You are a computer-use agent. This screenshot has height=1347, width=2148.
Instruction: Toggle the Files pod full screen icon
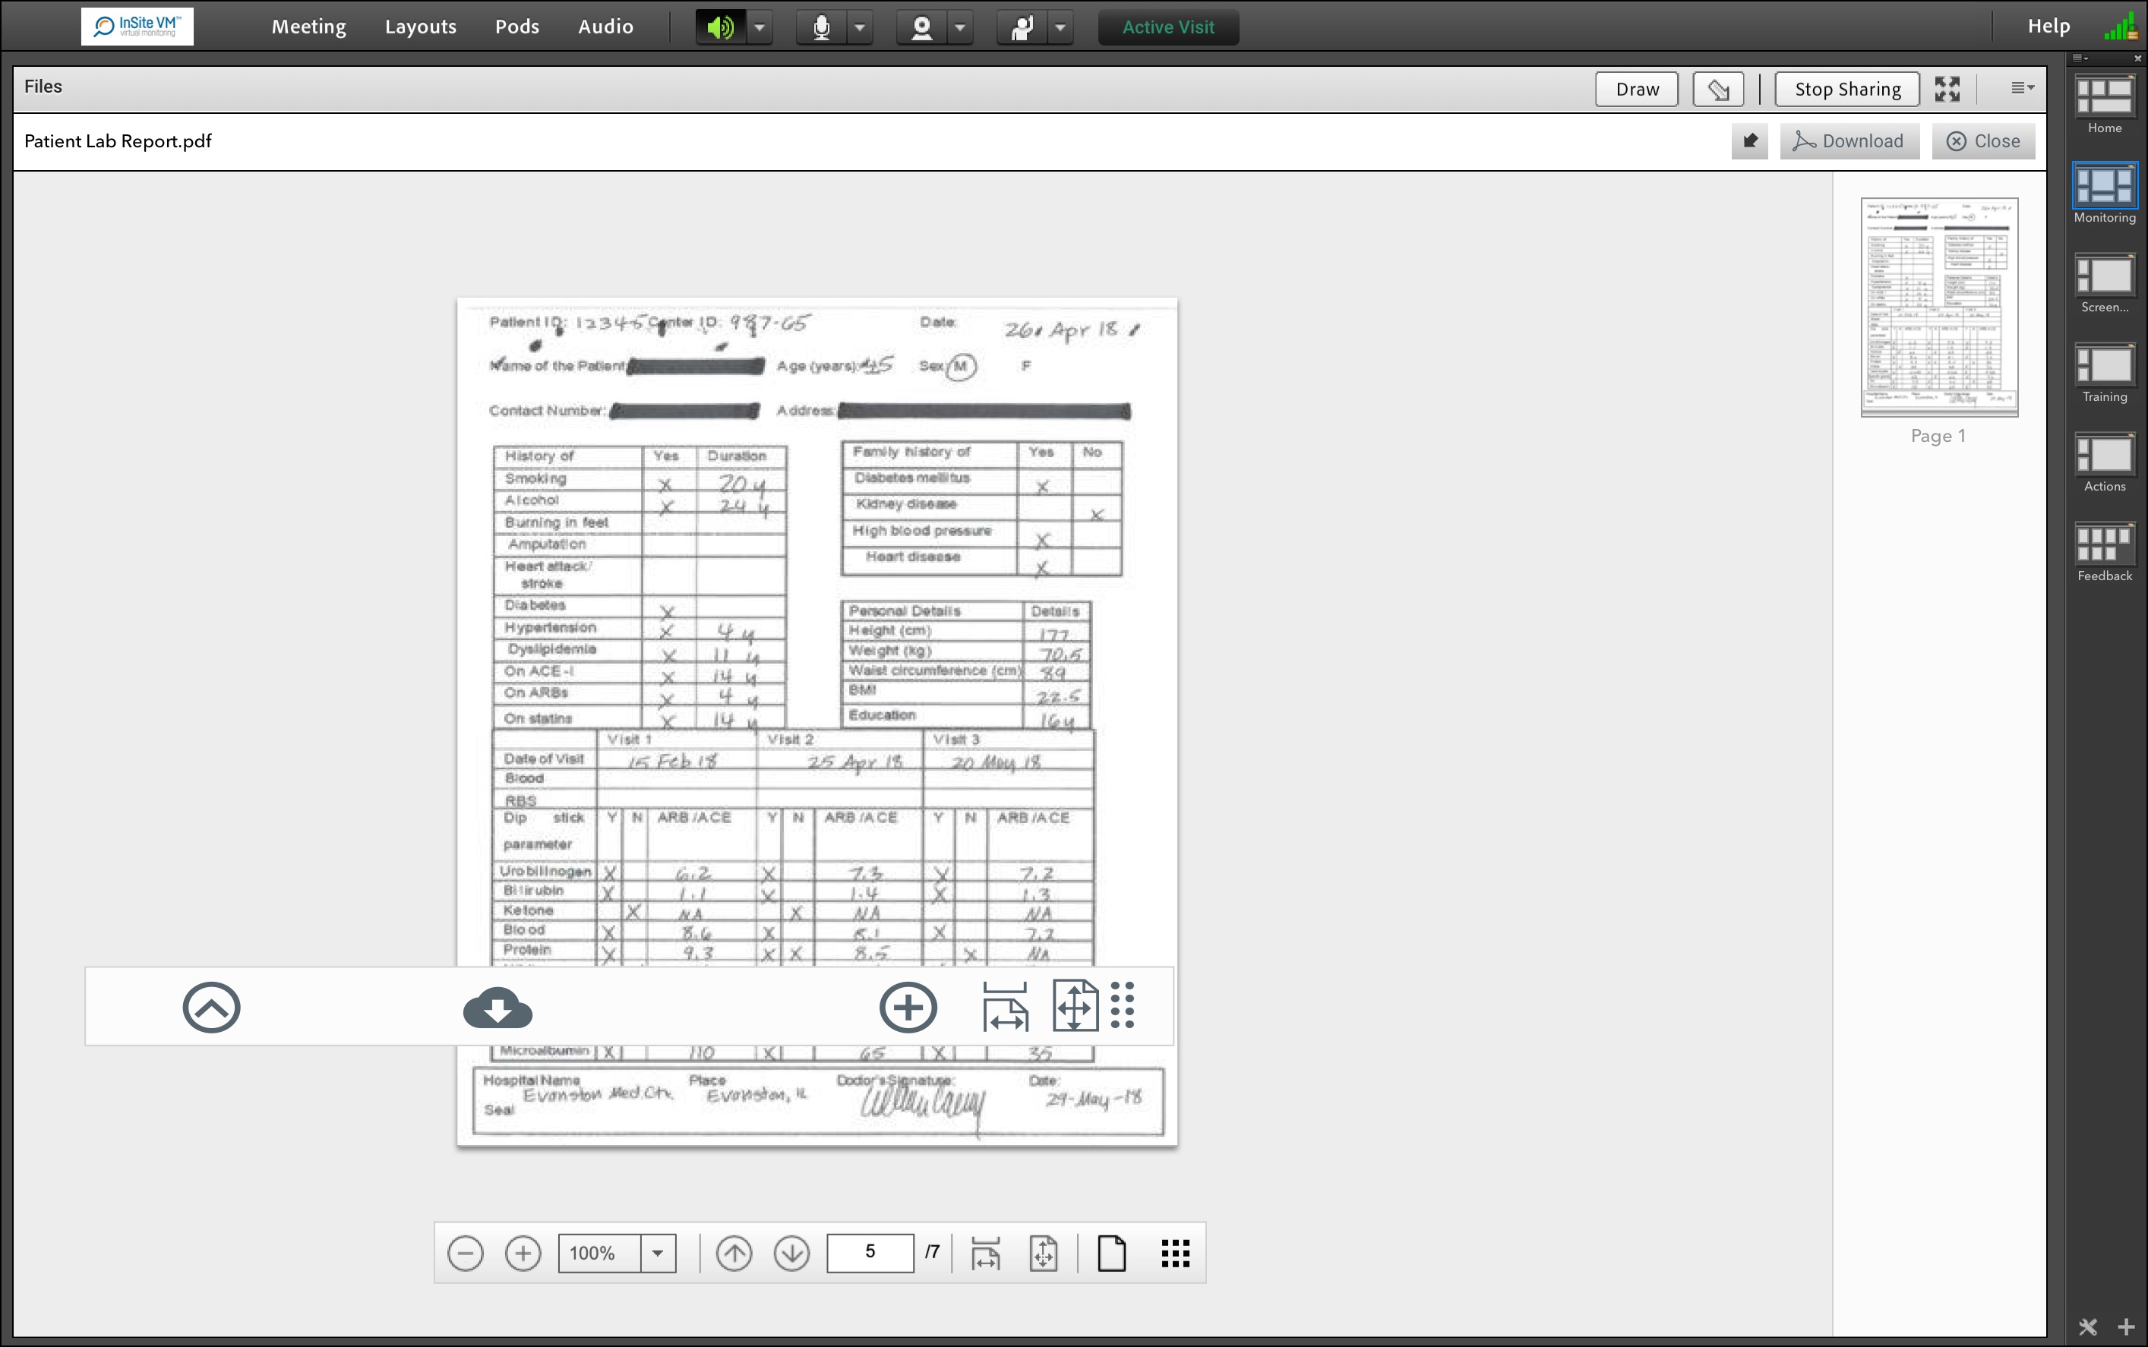coord(1947,89)
